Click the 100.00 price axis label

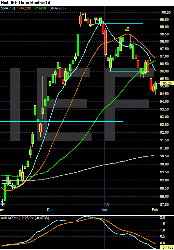coord(165,12)
